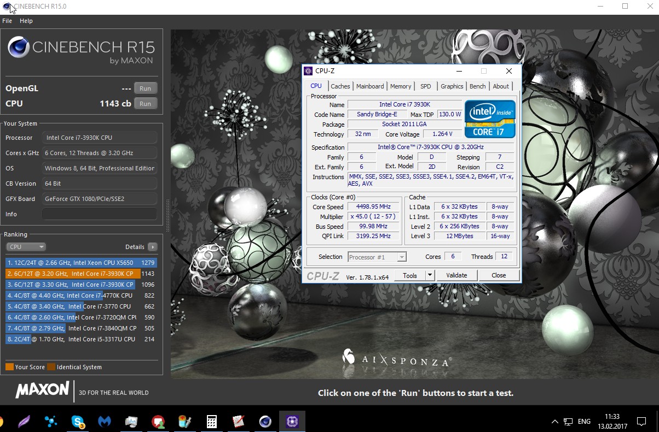Click the Cinebench taskbar icon

pos(265,421)
